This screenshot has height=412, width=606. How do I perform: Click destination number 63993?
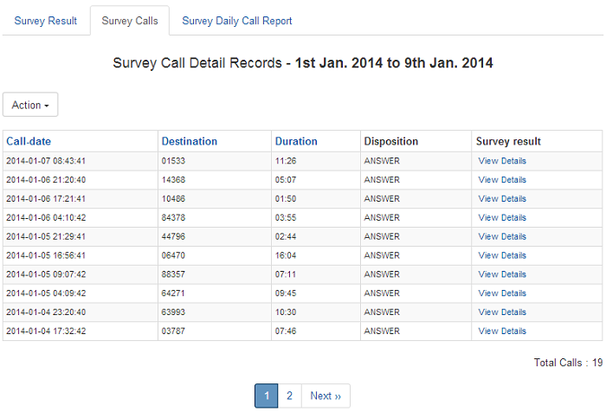[173, 312]
